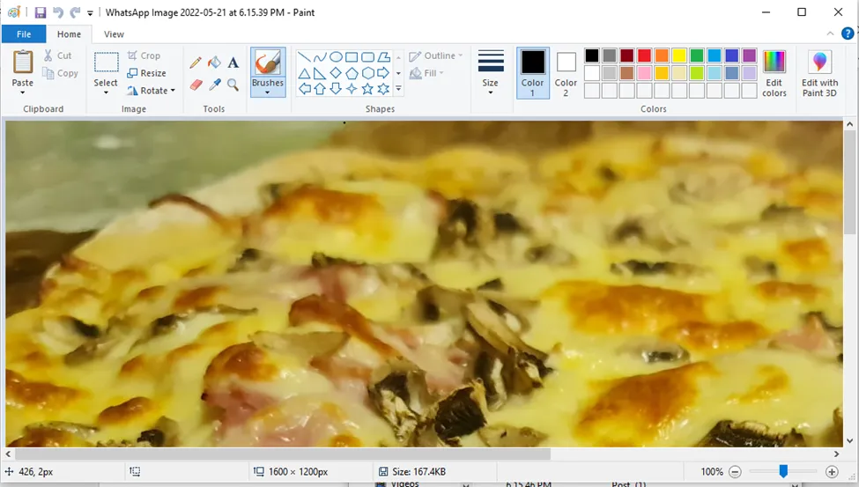
Task: Switch to the Home tab
Action: click(69, 34)
